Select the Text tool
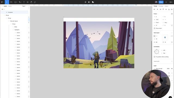The image size is (174, 98). 24,2
